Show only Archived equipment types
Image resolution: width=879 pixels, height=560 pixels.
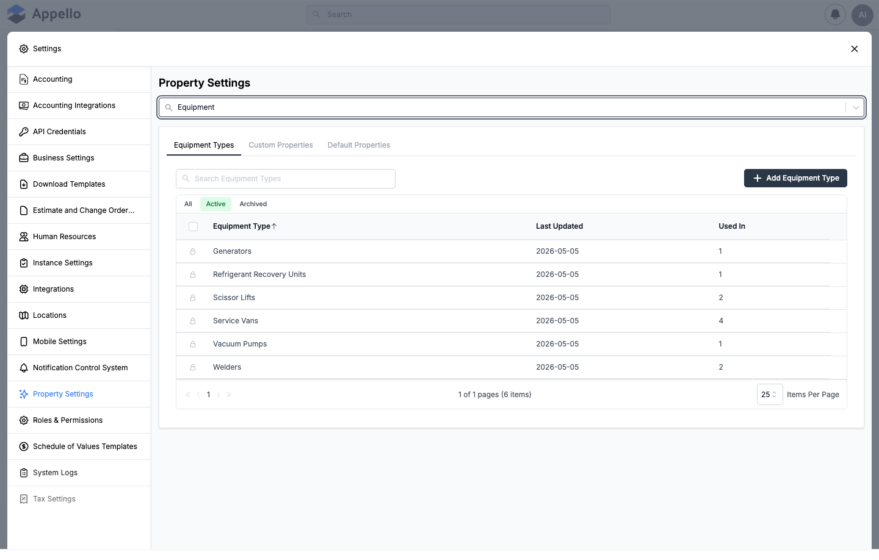(x=253, y=204)
